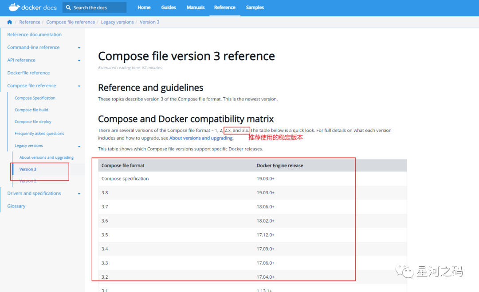
Task: Click Estimated reading time text
Action: click(130, 68)
